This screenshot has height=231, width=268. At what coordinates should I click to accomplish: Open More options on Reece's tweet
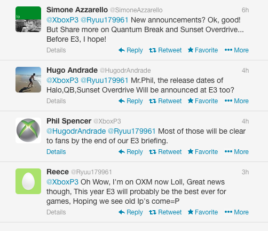237,212
